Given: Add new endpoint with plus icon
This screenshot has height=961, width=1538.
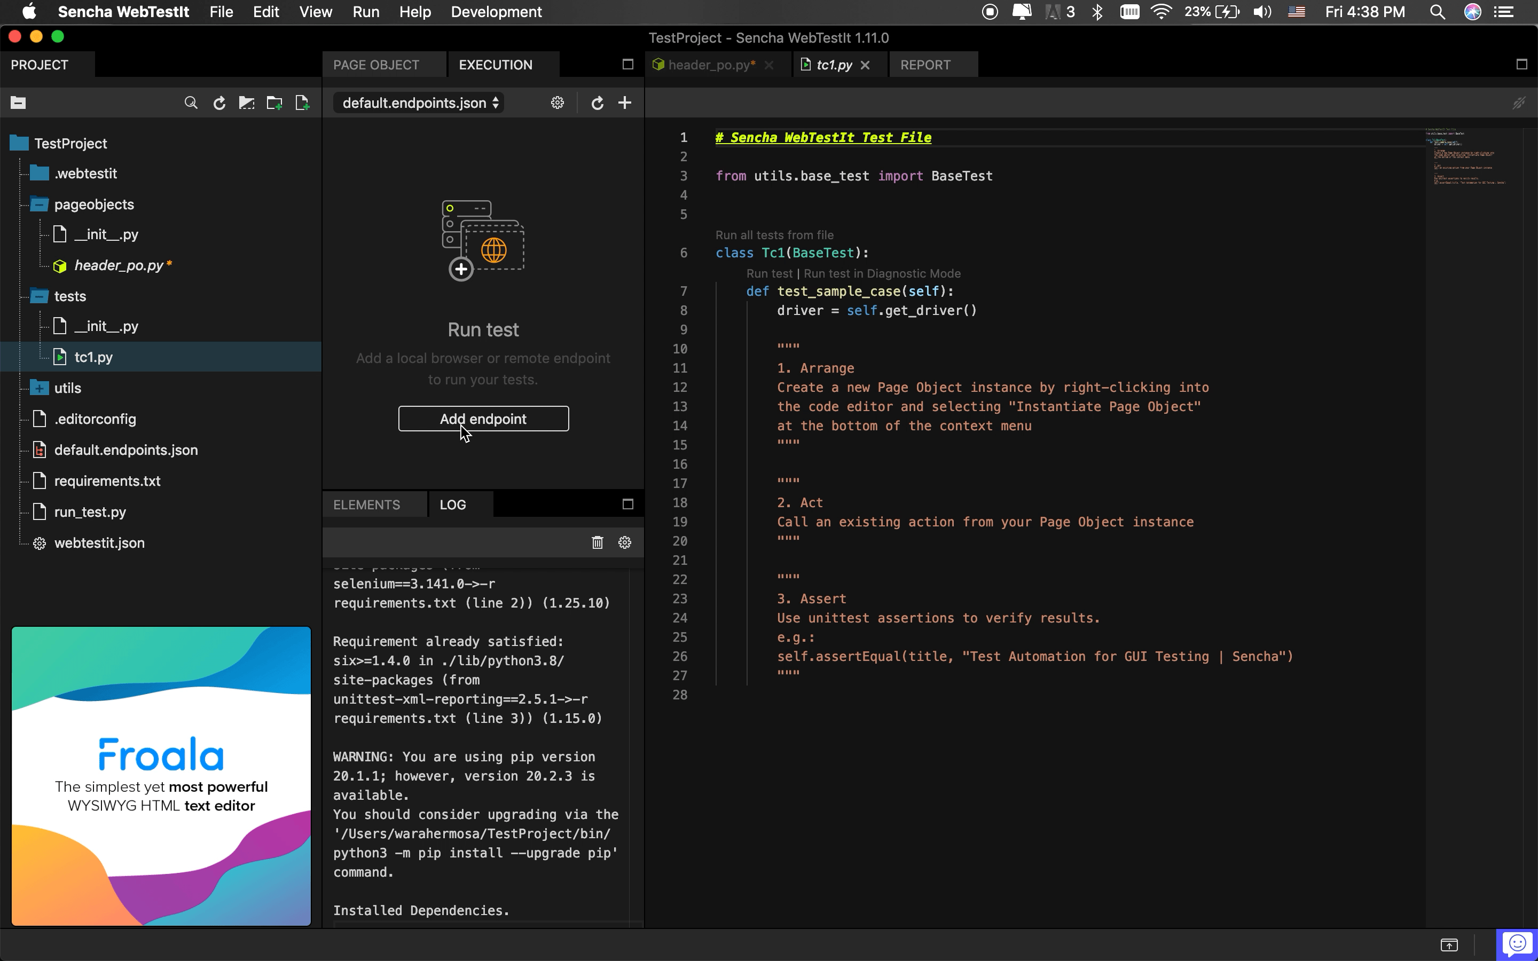Looking at the screenshot, I should pos(625,103).
